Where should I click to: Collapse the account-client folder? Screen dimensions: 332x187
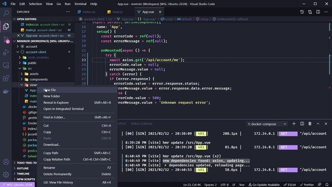tap(18, 52)
